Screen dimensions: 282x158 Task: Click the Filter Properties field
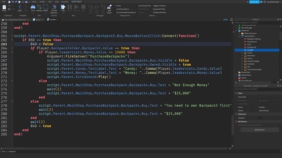pyautogui.click(x=257, y=89)
